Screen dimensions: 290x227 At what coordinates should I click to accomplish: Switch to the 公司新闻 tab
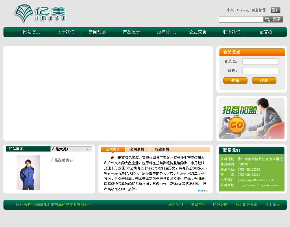pyautogui.click(x=137, y=150)
